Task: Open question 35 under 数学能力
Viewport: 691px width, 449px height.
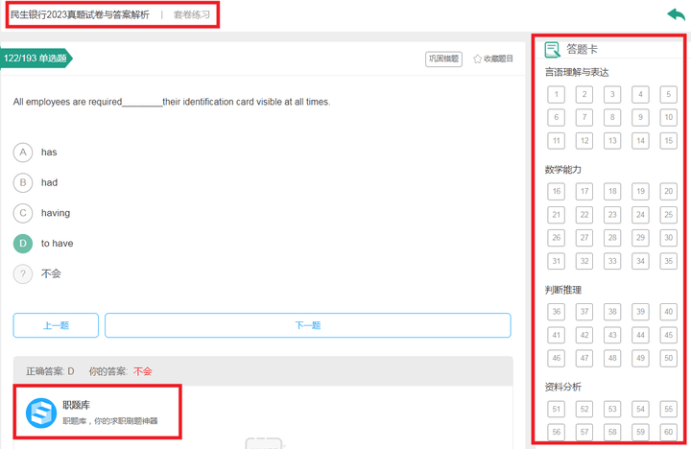Action: (x=669, y=261)
